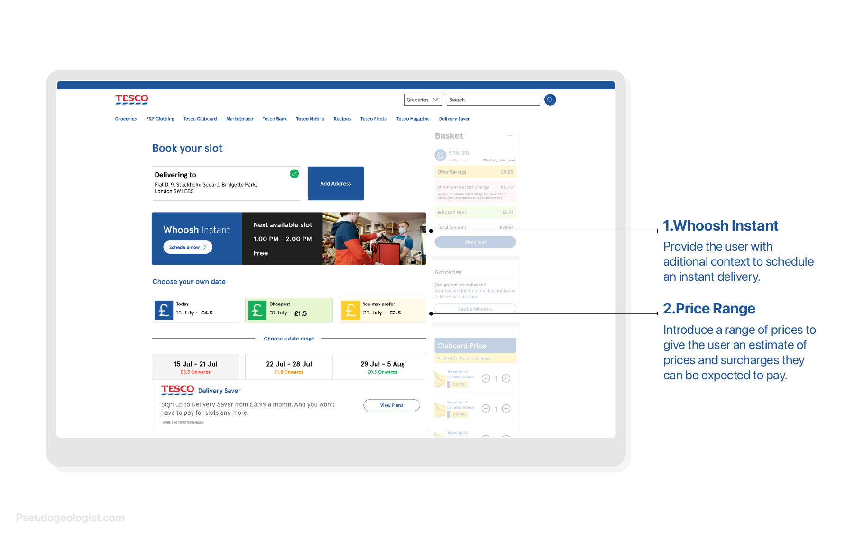Select the 22 Jul - 28 Jul range tab
The width and height of the screenshot is (854, 537).
289,367
